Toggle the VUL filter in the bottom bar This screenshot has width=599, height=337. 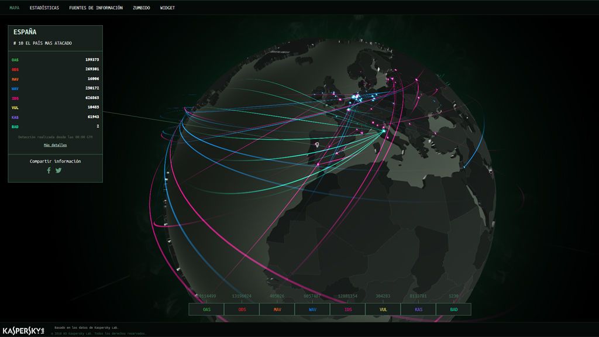click(383, 310)
